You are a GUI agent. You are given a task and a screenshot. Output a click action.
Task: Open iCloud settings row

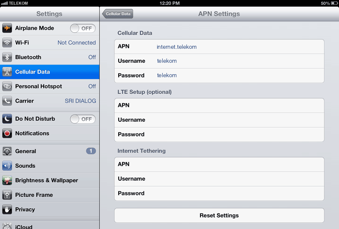click(50, 225)
